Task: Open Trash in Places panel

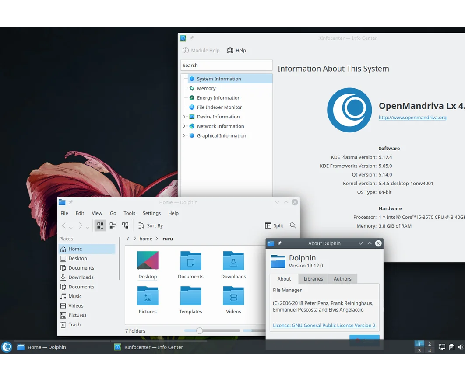Action: [x=87, y=325]
